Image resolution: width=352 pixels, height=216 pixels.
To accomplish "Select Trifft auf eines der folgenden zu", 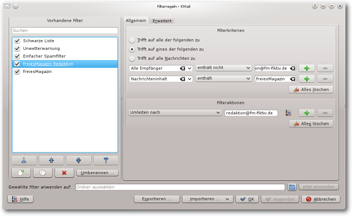I will pyautogui.click(x=132, y=49).
